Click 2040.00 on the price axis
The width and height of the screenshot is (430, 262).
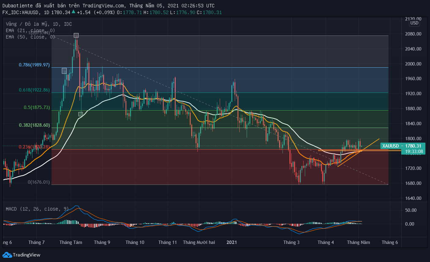[413, 49]
